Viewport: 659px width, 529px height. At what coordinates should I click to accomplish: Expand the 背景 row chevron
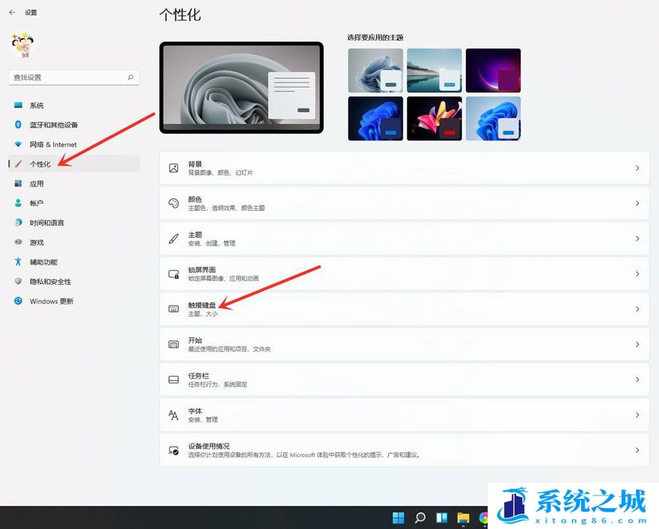tap(637, 168)
